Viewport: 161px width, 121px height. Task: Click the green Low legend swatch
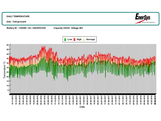pos(65,39)
